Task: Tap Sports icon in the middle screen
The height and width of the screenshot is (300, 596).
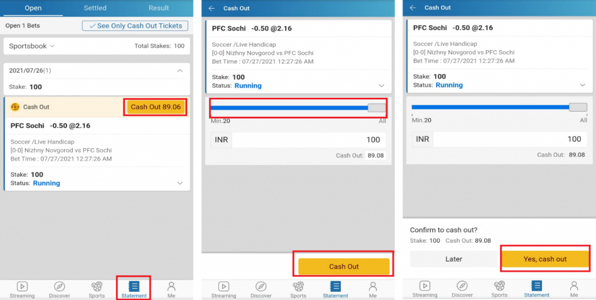Action: [298, 286]
